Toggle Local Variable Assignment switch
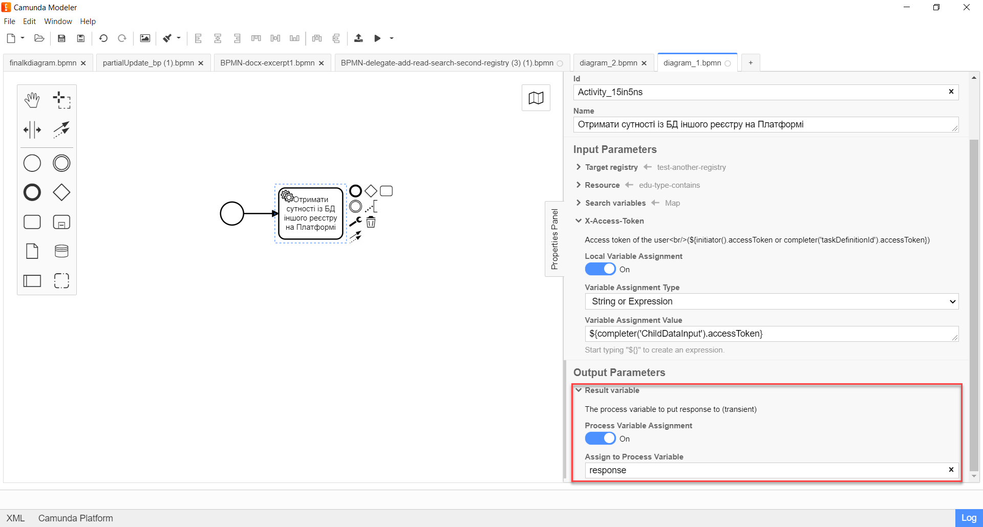Viewport: 983px width, 527px height. (600, 269)
